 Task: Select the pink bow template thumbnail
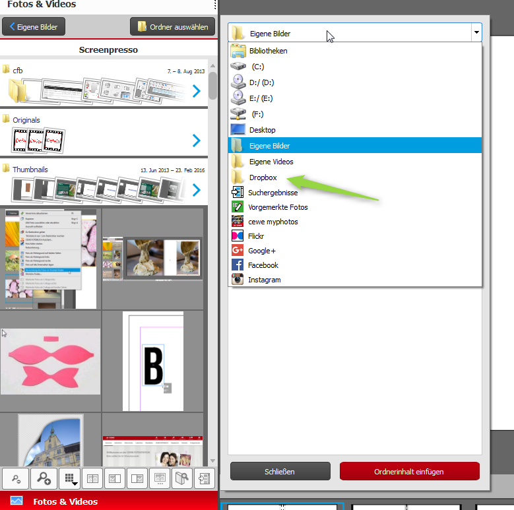coord(51,362)
